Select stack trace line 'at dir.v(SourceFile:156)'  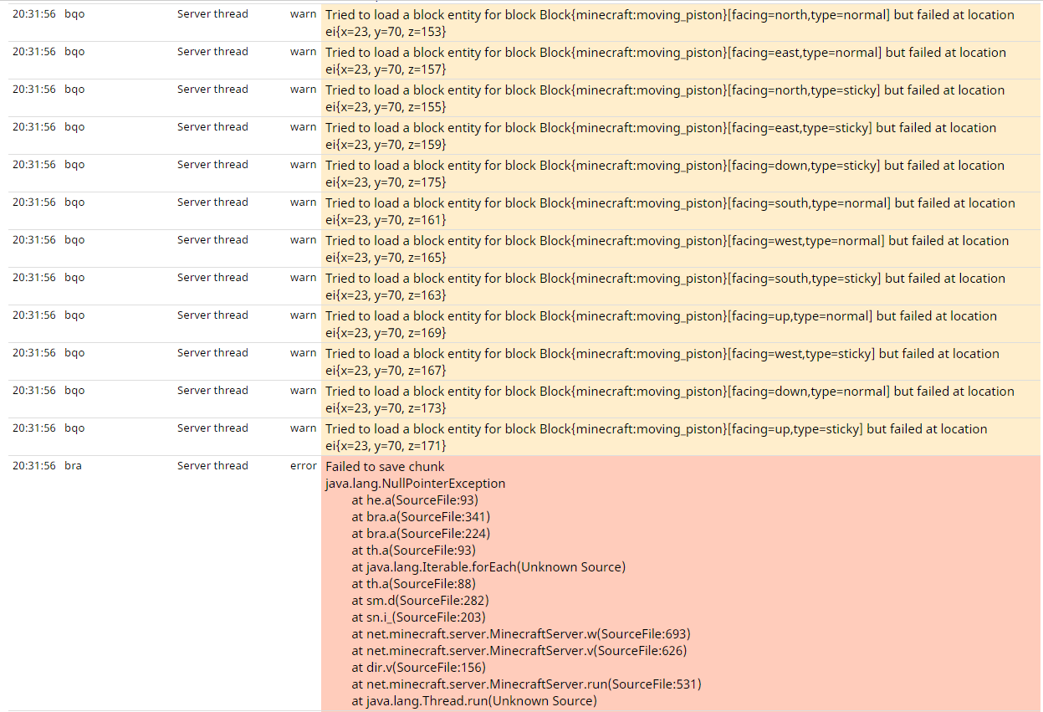418,668
